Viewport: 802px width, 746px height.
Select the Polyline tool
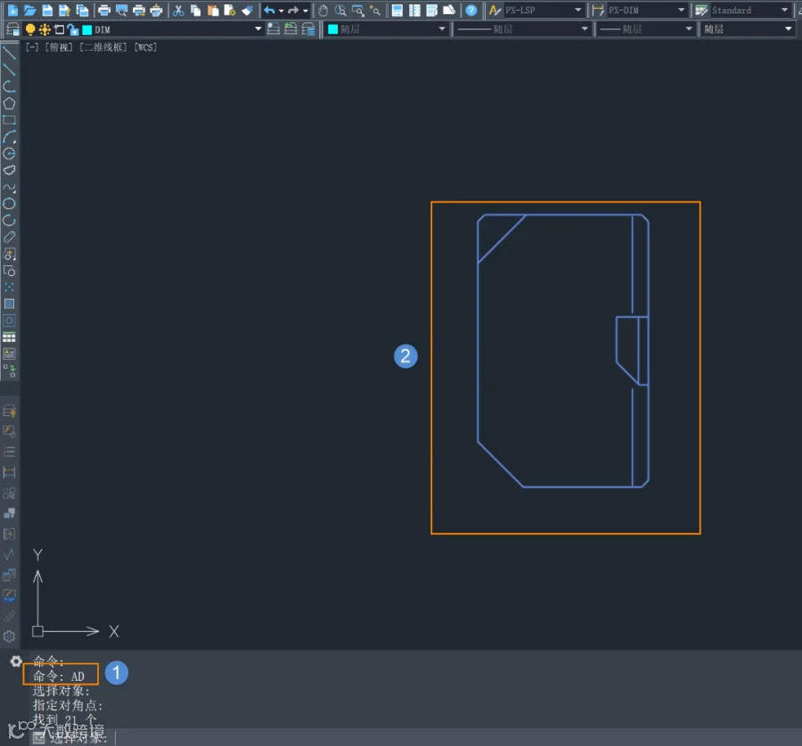9,86
